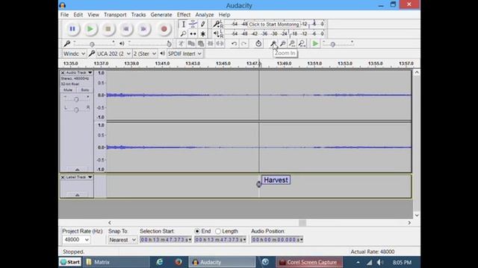Image resolution: width=478 pixels, height=268 pixels.
Task: Open the Effect menu
Action: tap(184, 15)
